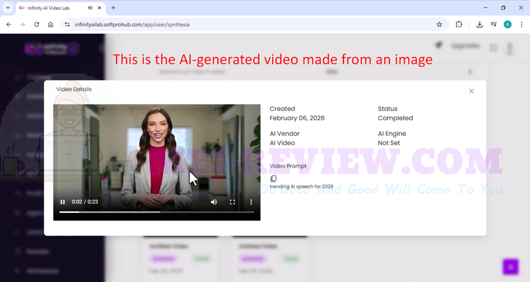Click the 'trending AI speech for 2026' prompt

(x=301, y=187)
